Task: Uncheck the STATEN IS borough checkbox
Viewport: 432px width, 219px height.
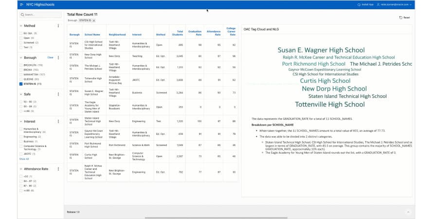Action: click(21, 84)
